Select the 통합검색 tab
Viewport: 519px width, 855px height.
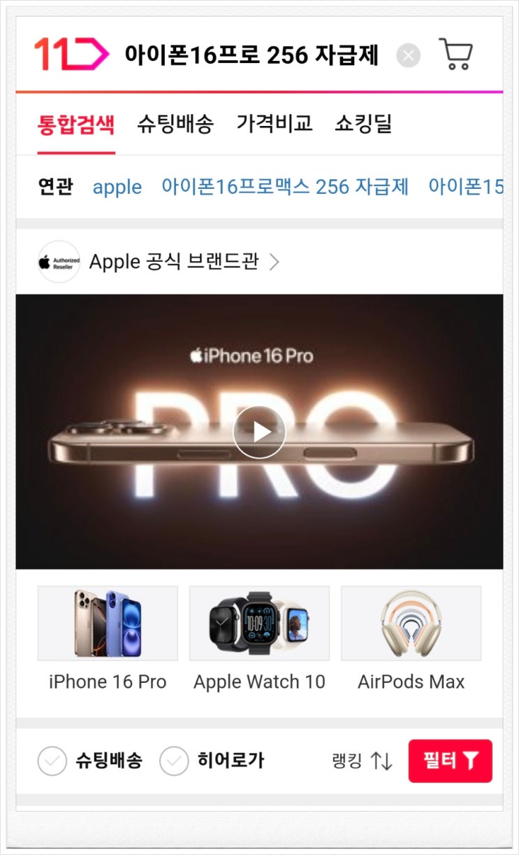coord(76,125)
